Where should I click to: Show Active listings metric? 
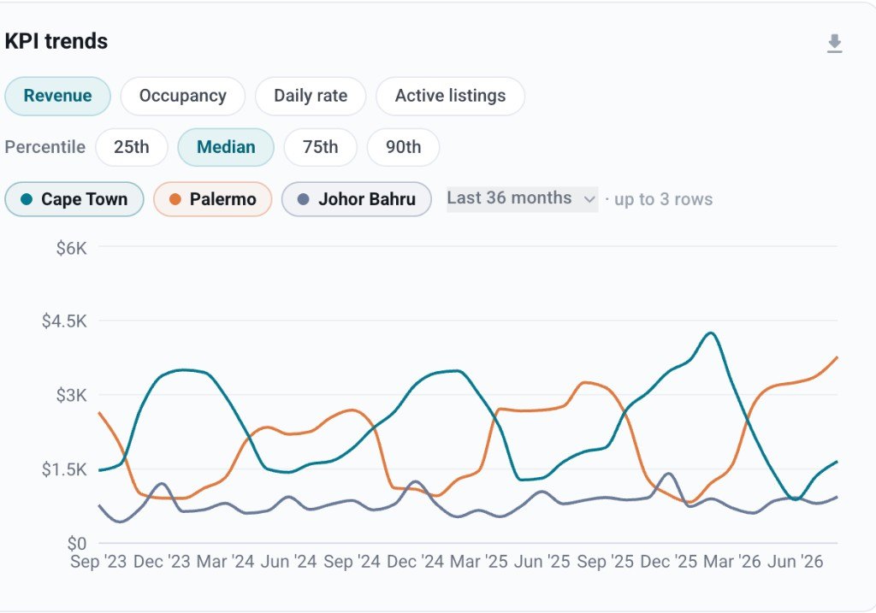pos(450,96)
